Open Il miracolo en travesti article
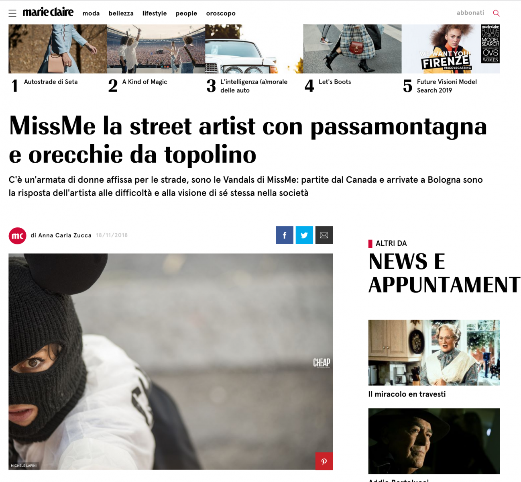The width and height of the screenshot is (521, 482). 407,394
